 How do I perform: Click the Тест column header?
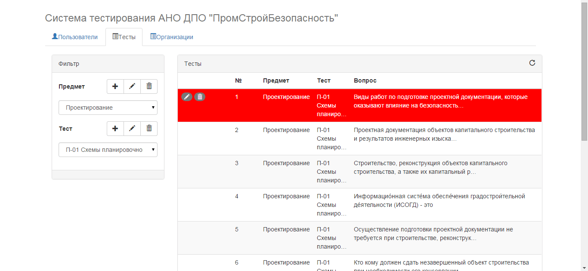pyautogui.click(x=324, y=80)
